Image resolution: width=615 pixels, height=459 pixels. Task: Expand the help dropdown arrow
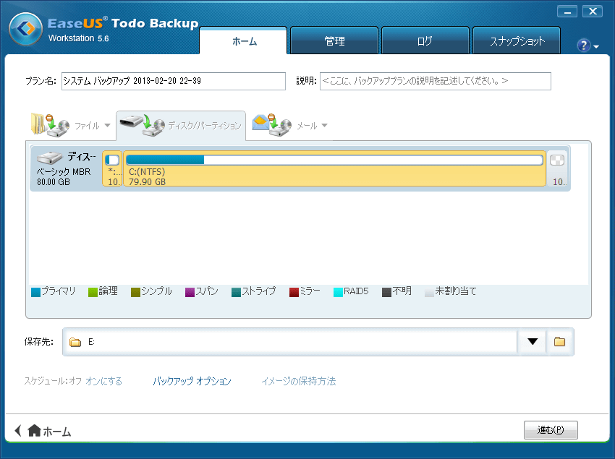pyautogui.click(x=596, y=47)
